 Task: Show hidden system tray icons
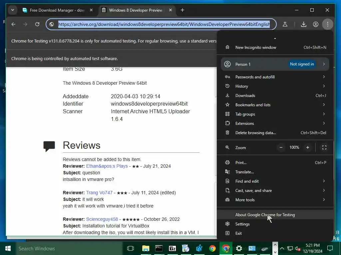pyautogui.click(x=282, y=248)
